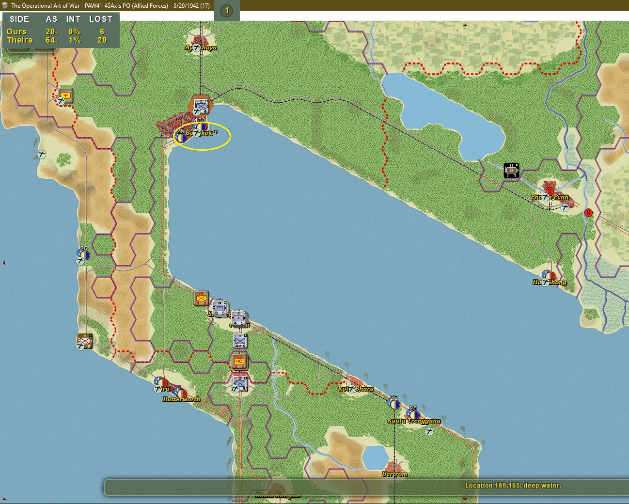Click the airfield icon over the Ho Chong label
The width and height of the screenshot is (629, 504).
(546, 282)
